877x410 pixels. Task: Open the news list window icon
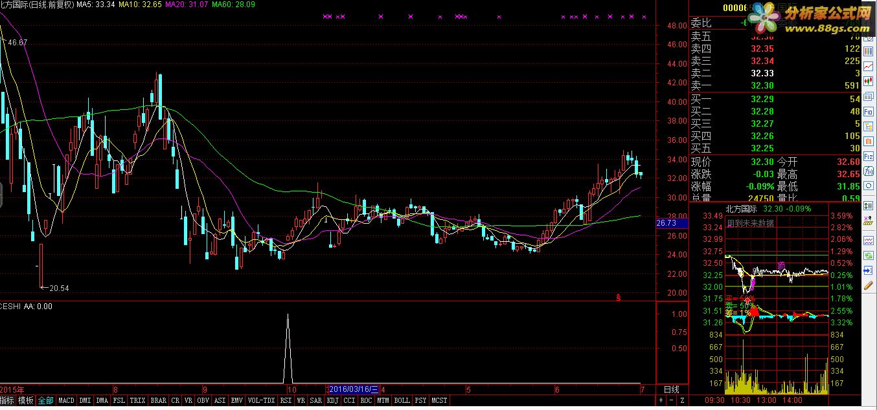(x=868, y=97)
